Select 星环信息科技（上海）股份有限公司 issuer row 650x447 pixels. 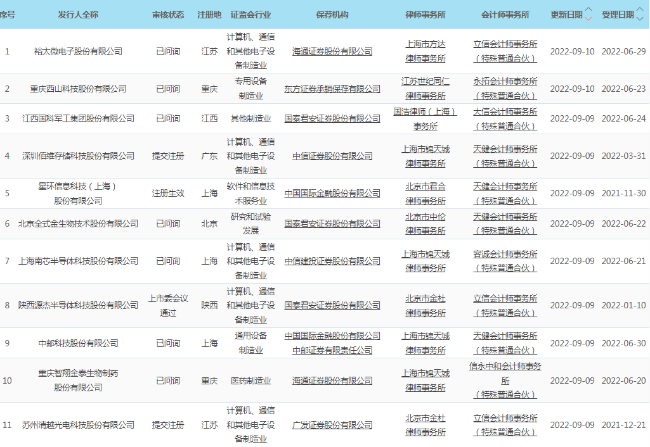[x=78, y=194]
